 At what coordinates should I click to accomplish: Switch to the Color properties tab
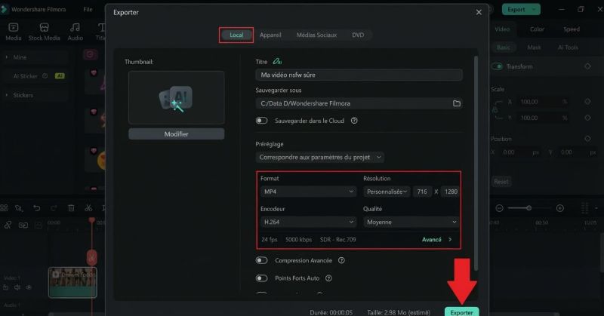537,29
